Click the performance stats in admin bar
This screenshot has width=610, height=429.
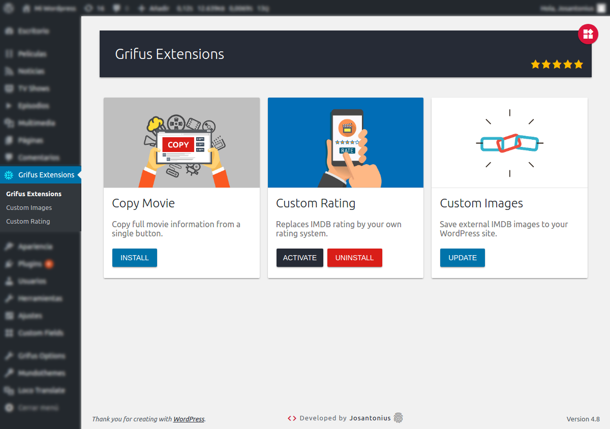(x=224, y=9)
